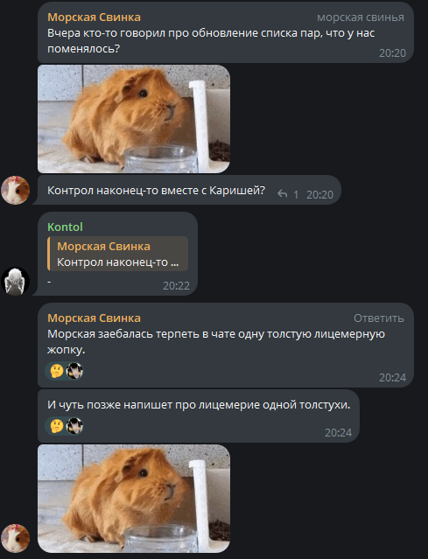Open the reply thread arrow icon at 20:20
The height and width of the screenshot is (559, 428).
(x=283, y=194)
